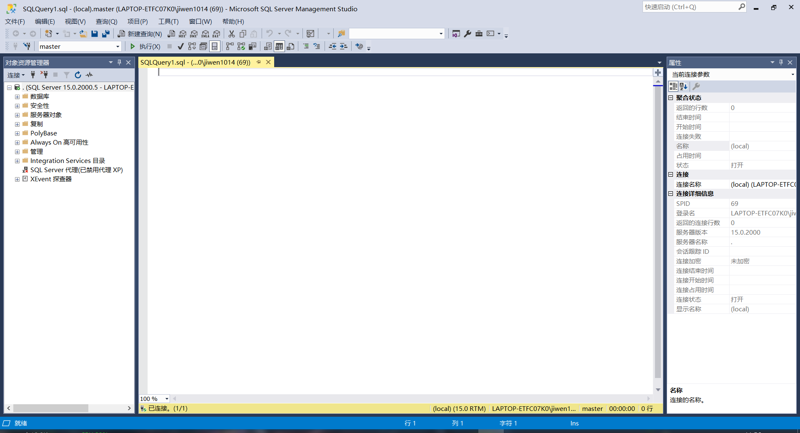Click the Refresh icon in Object Explorer
This screenshot has height=433, width=800.
point(77,75)
